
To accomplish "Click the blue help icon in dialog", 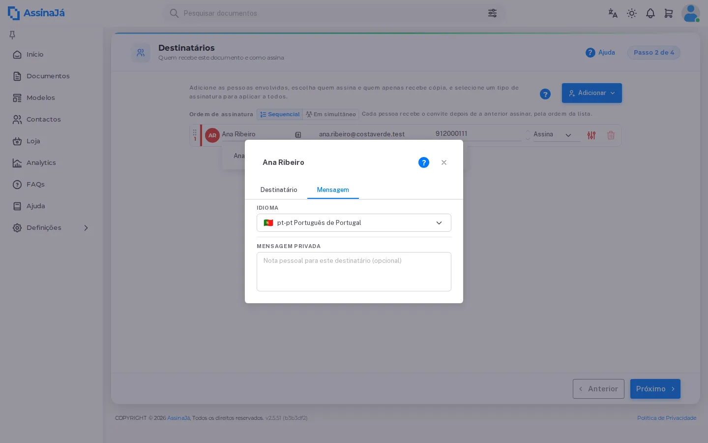I will click(424, 162).
